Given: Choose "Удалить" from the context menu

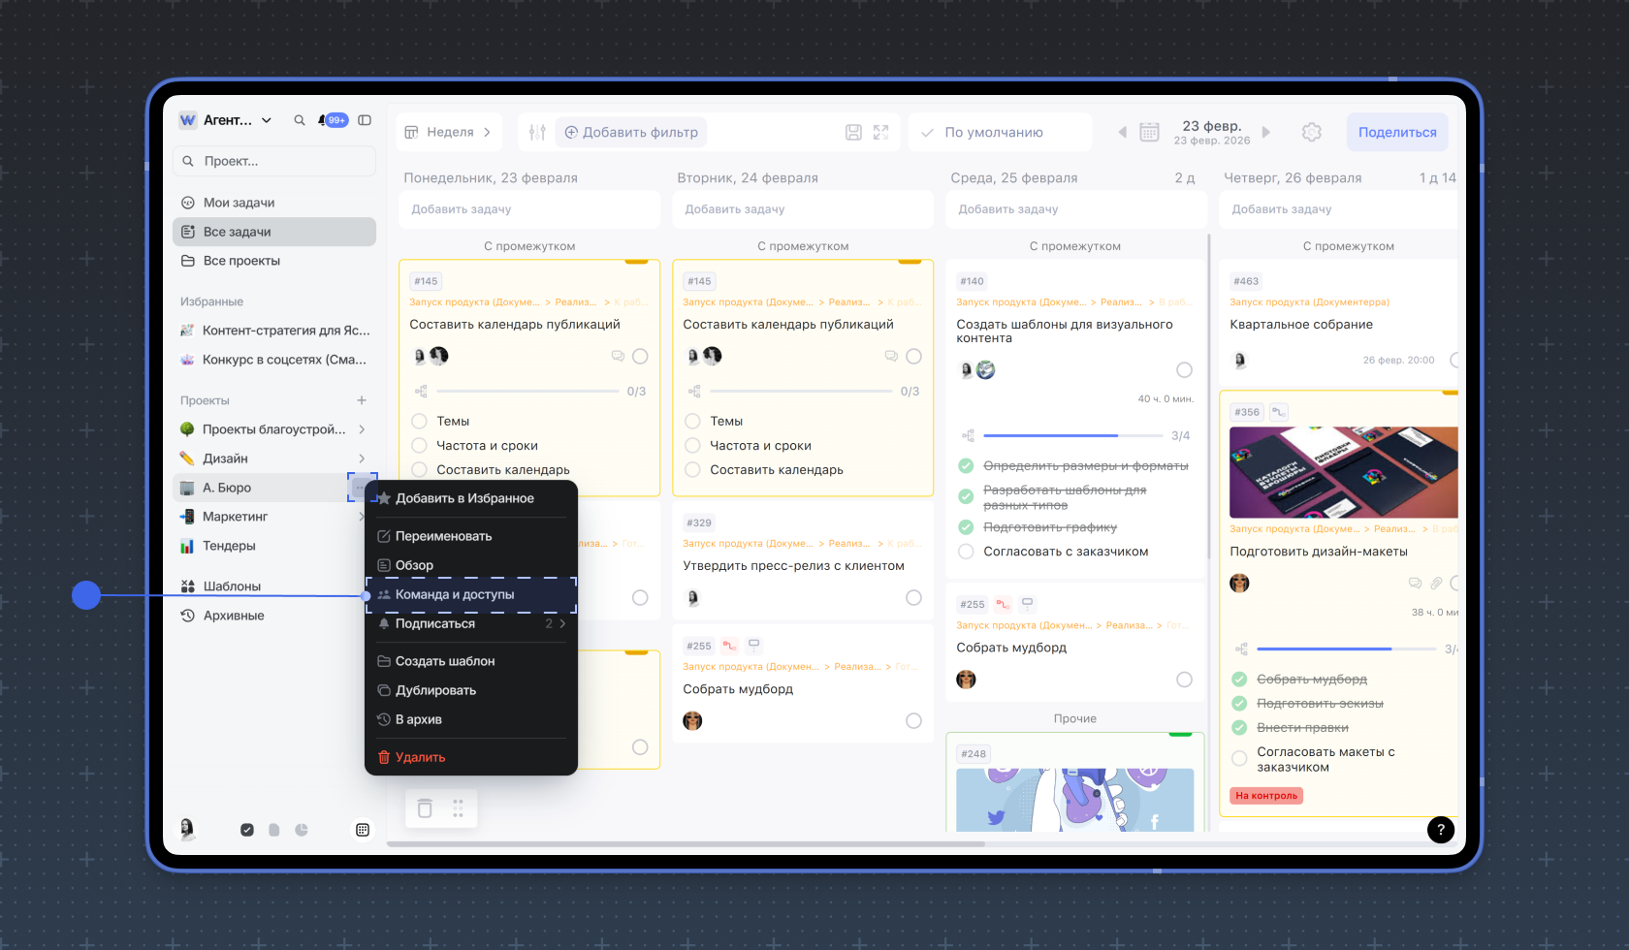Looking at the screenshot, I should coord(420,757).
